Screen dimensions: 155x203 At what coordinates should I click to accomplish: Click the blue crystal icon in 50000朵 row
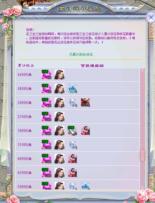coord(85,185)
